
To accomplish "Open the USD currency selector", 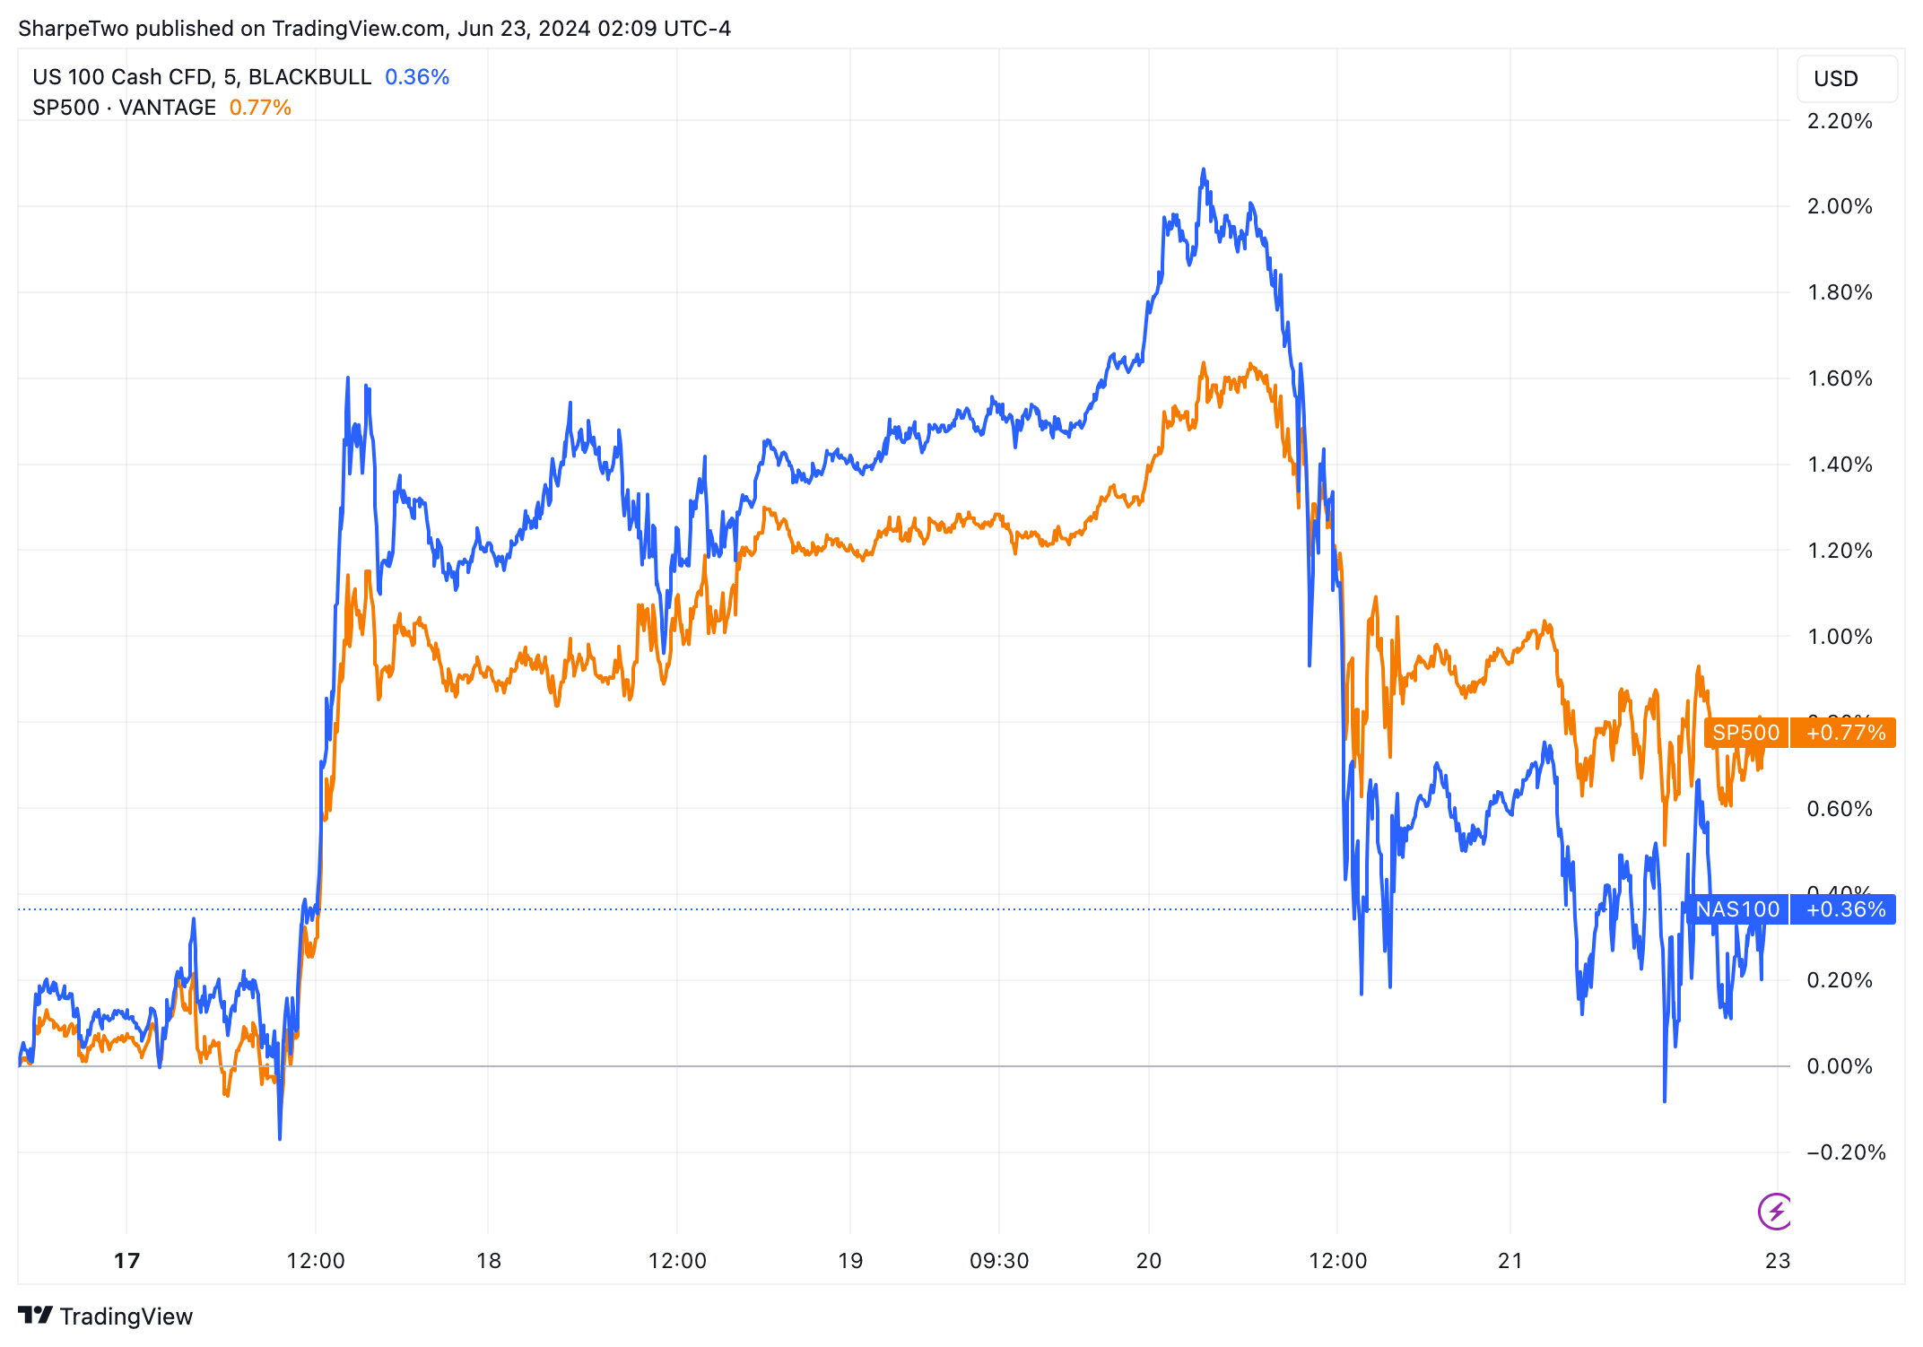I will [1846, 79].
